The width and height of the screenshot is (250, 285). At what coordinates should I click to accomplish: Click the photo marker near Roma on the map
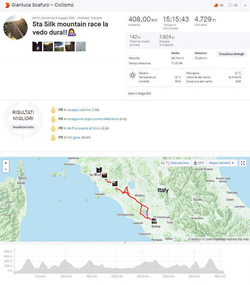click(x=154, y=221)
